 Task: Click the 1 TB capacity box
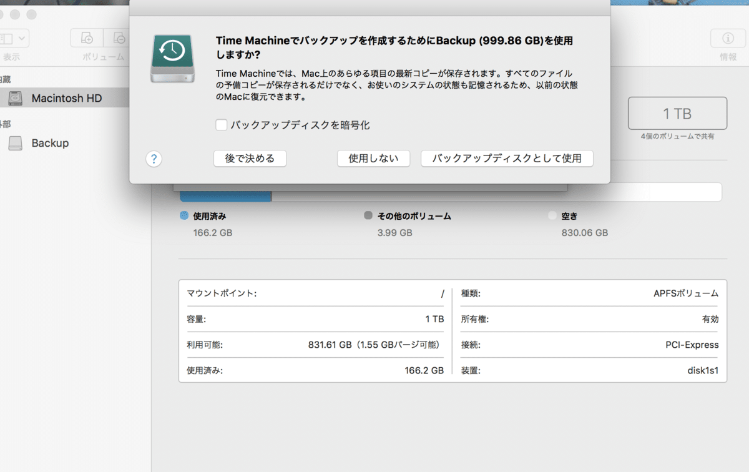tap(677, 114)
